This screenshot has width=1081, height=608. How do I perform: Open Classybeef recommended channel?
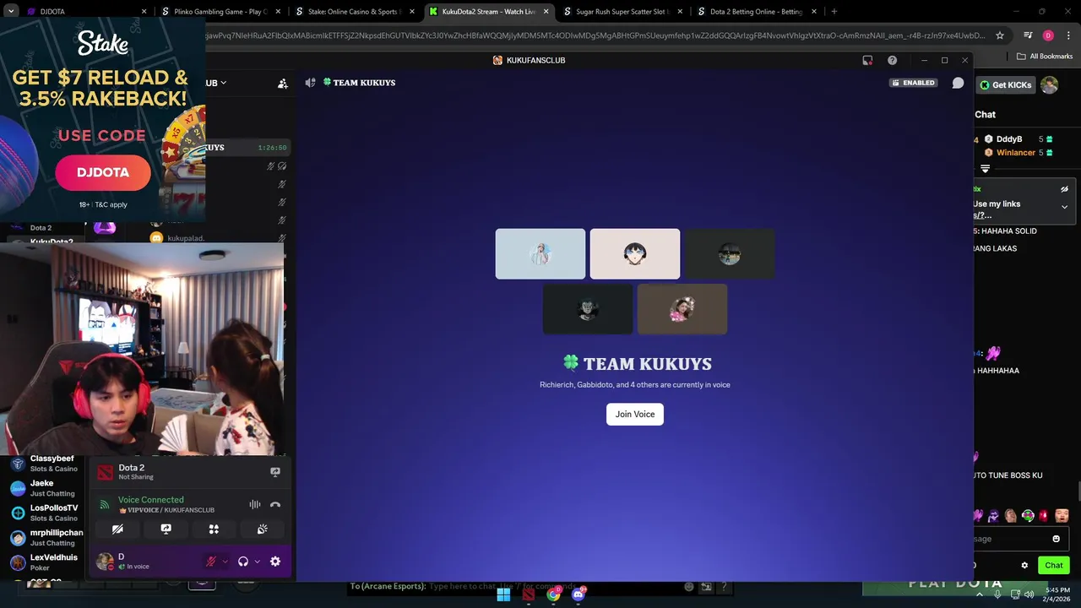[46, 464]
